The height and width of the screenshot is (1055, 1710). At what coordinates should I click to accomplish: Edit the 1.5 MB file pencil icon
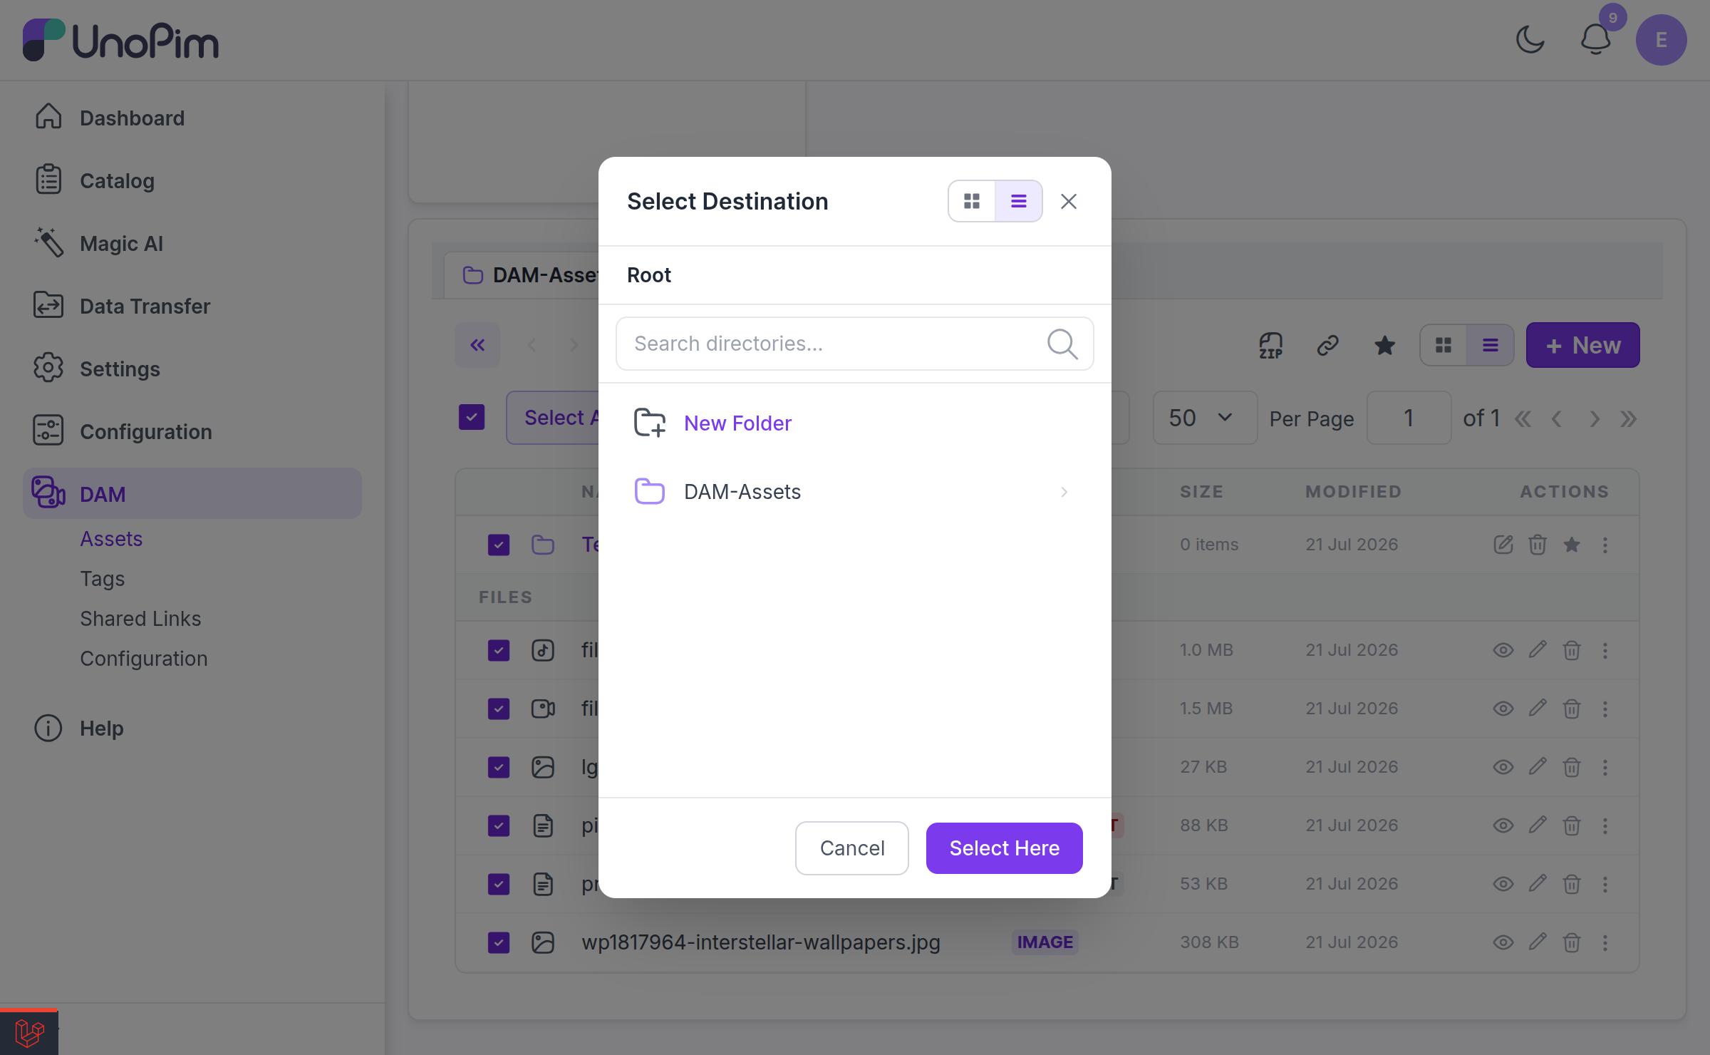[1538, 709]
